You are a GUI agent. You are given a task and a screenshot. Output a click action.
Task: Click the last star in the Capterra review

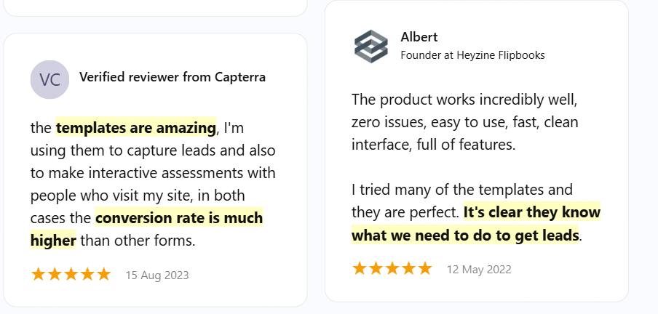[103, 275]
